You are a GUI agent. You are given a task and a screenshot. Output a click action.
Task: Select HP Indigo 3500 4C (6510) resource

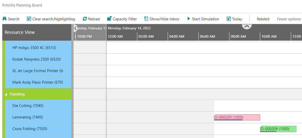click(38, 48)
